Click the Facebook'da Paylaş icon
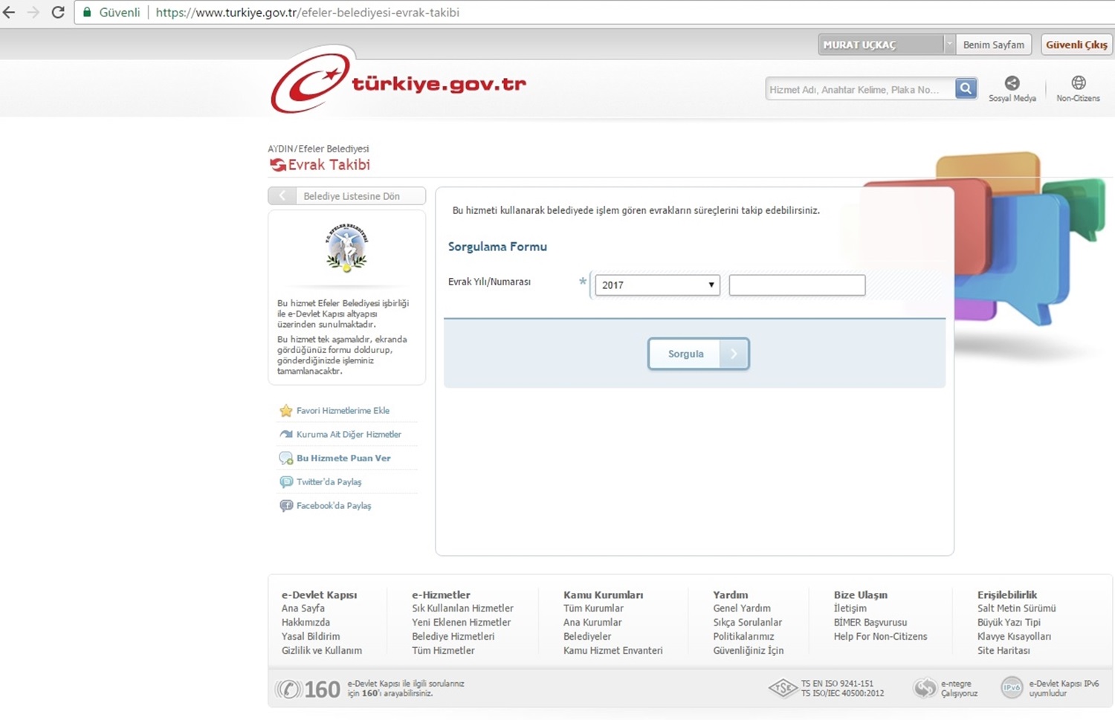The height and width of the screenshot is (720, 1115). click(285, 506)
